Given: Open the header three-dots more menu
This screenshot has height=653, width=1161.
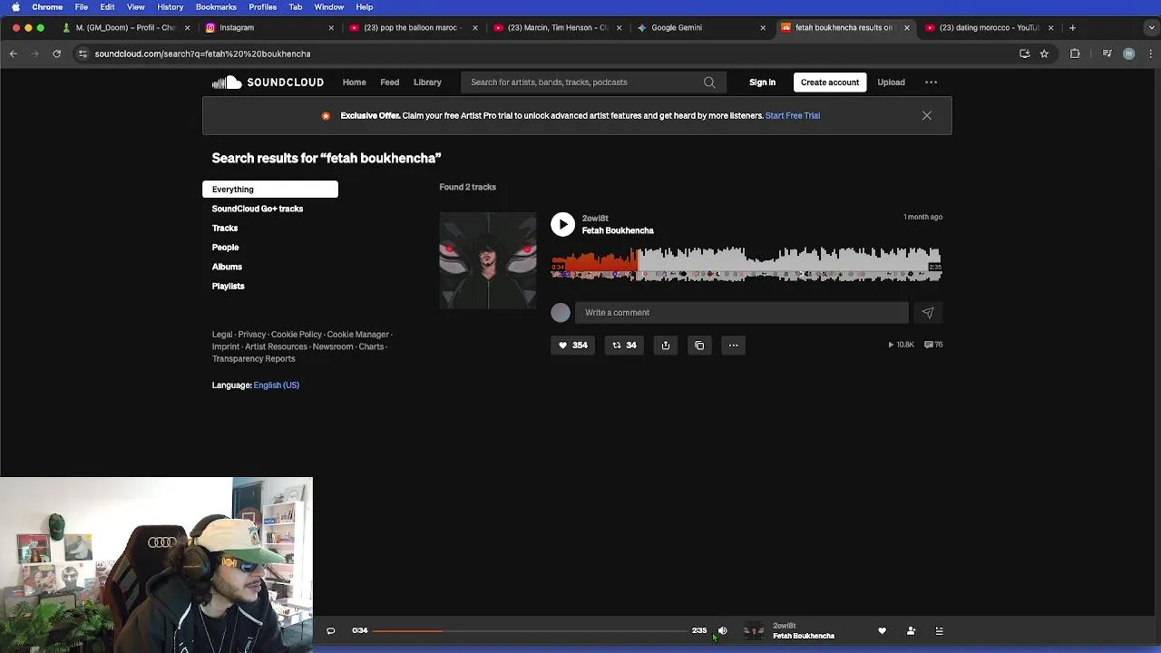Looking at the screenshot, I should click(x=931, y=83).
